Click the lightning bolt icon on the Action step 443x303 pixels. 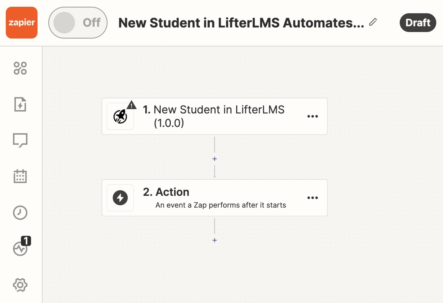tap(120, 198)
